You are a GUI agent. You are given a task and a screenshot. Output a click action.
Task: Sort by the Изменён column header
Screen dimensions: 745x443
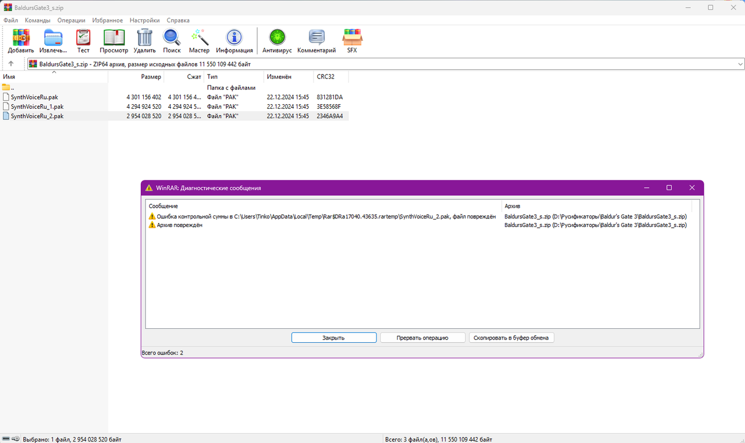[x=289, y=77]
